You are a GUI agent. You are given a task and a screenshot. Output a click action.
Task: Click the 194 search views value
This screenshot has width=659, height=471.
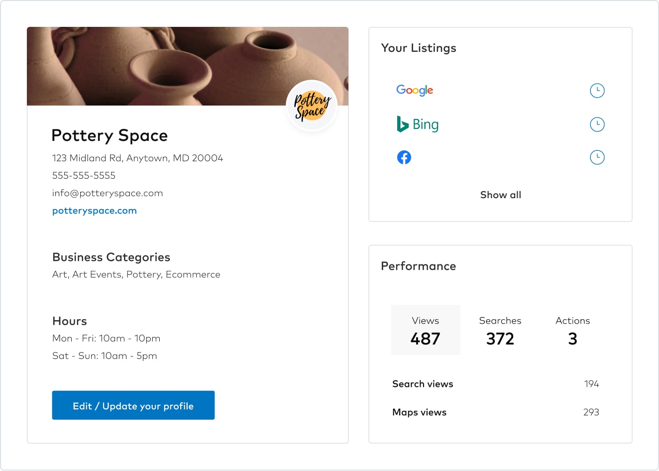coord(591,384)
